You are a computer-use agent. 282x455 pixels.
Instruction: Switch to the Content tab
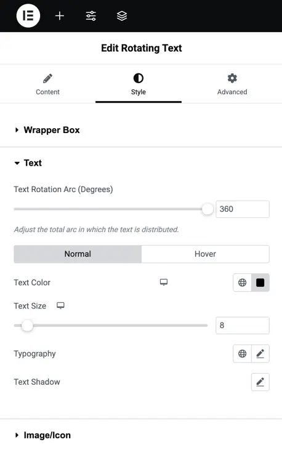47,84
